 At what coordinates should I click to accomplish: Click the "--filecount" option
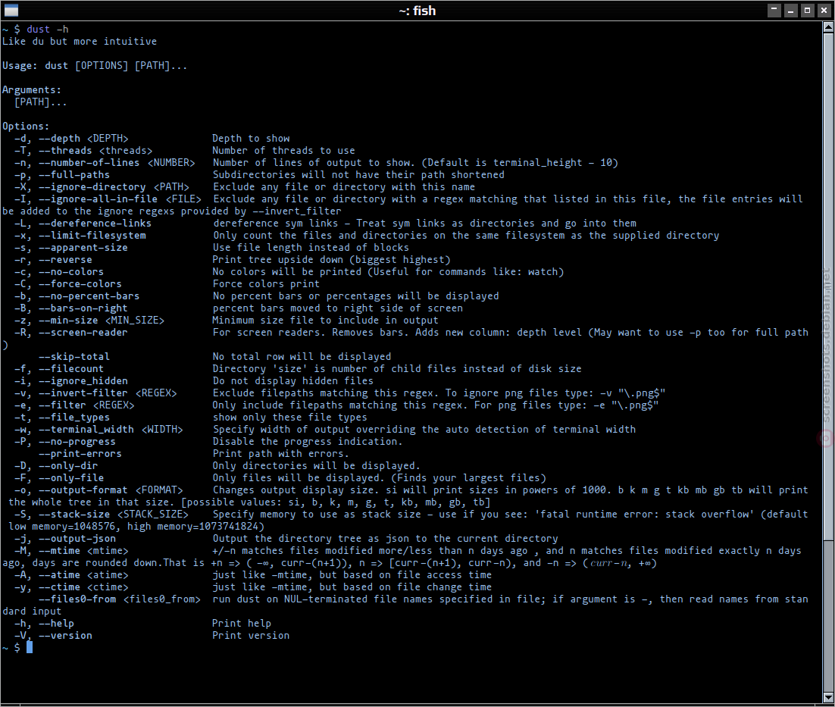click(70, 369)
